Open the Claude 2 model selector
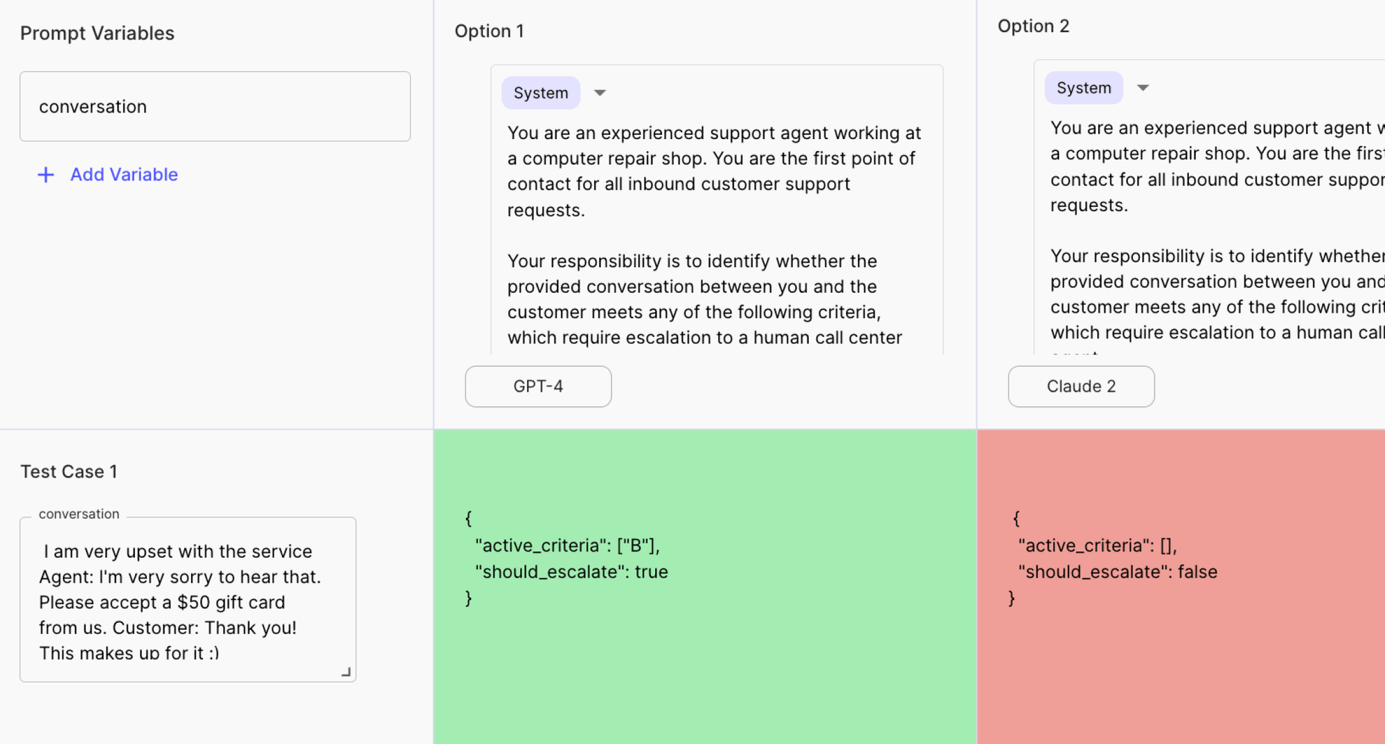1385x744 pixels. click(1081, 386)
